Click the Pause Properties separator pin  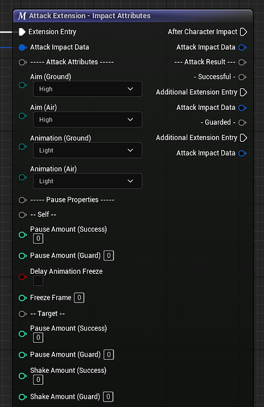pos(23,200)
